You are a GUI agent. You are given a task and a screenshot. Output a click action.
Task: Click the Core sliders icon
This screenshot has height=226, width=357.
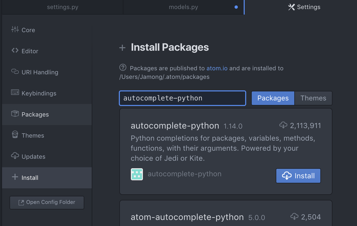click(15, 29)
